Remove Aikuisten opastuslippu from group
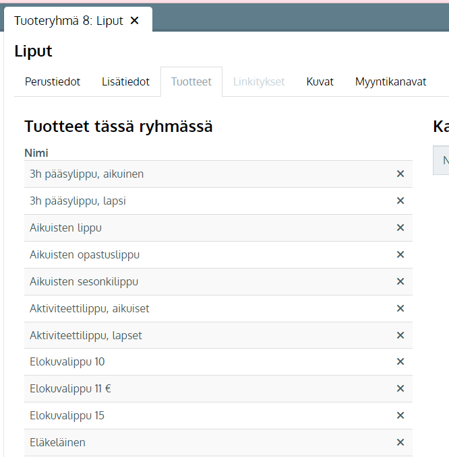This screenshot has height=457, width=449. click(x=400, y=254)
